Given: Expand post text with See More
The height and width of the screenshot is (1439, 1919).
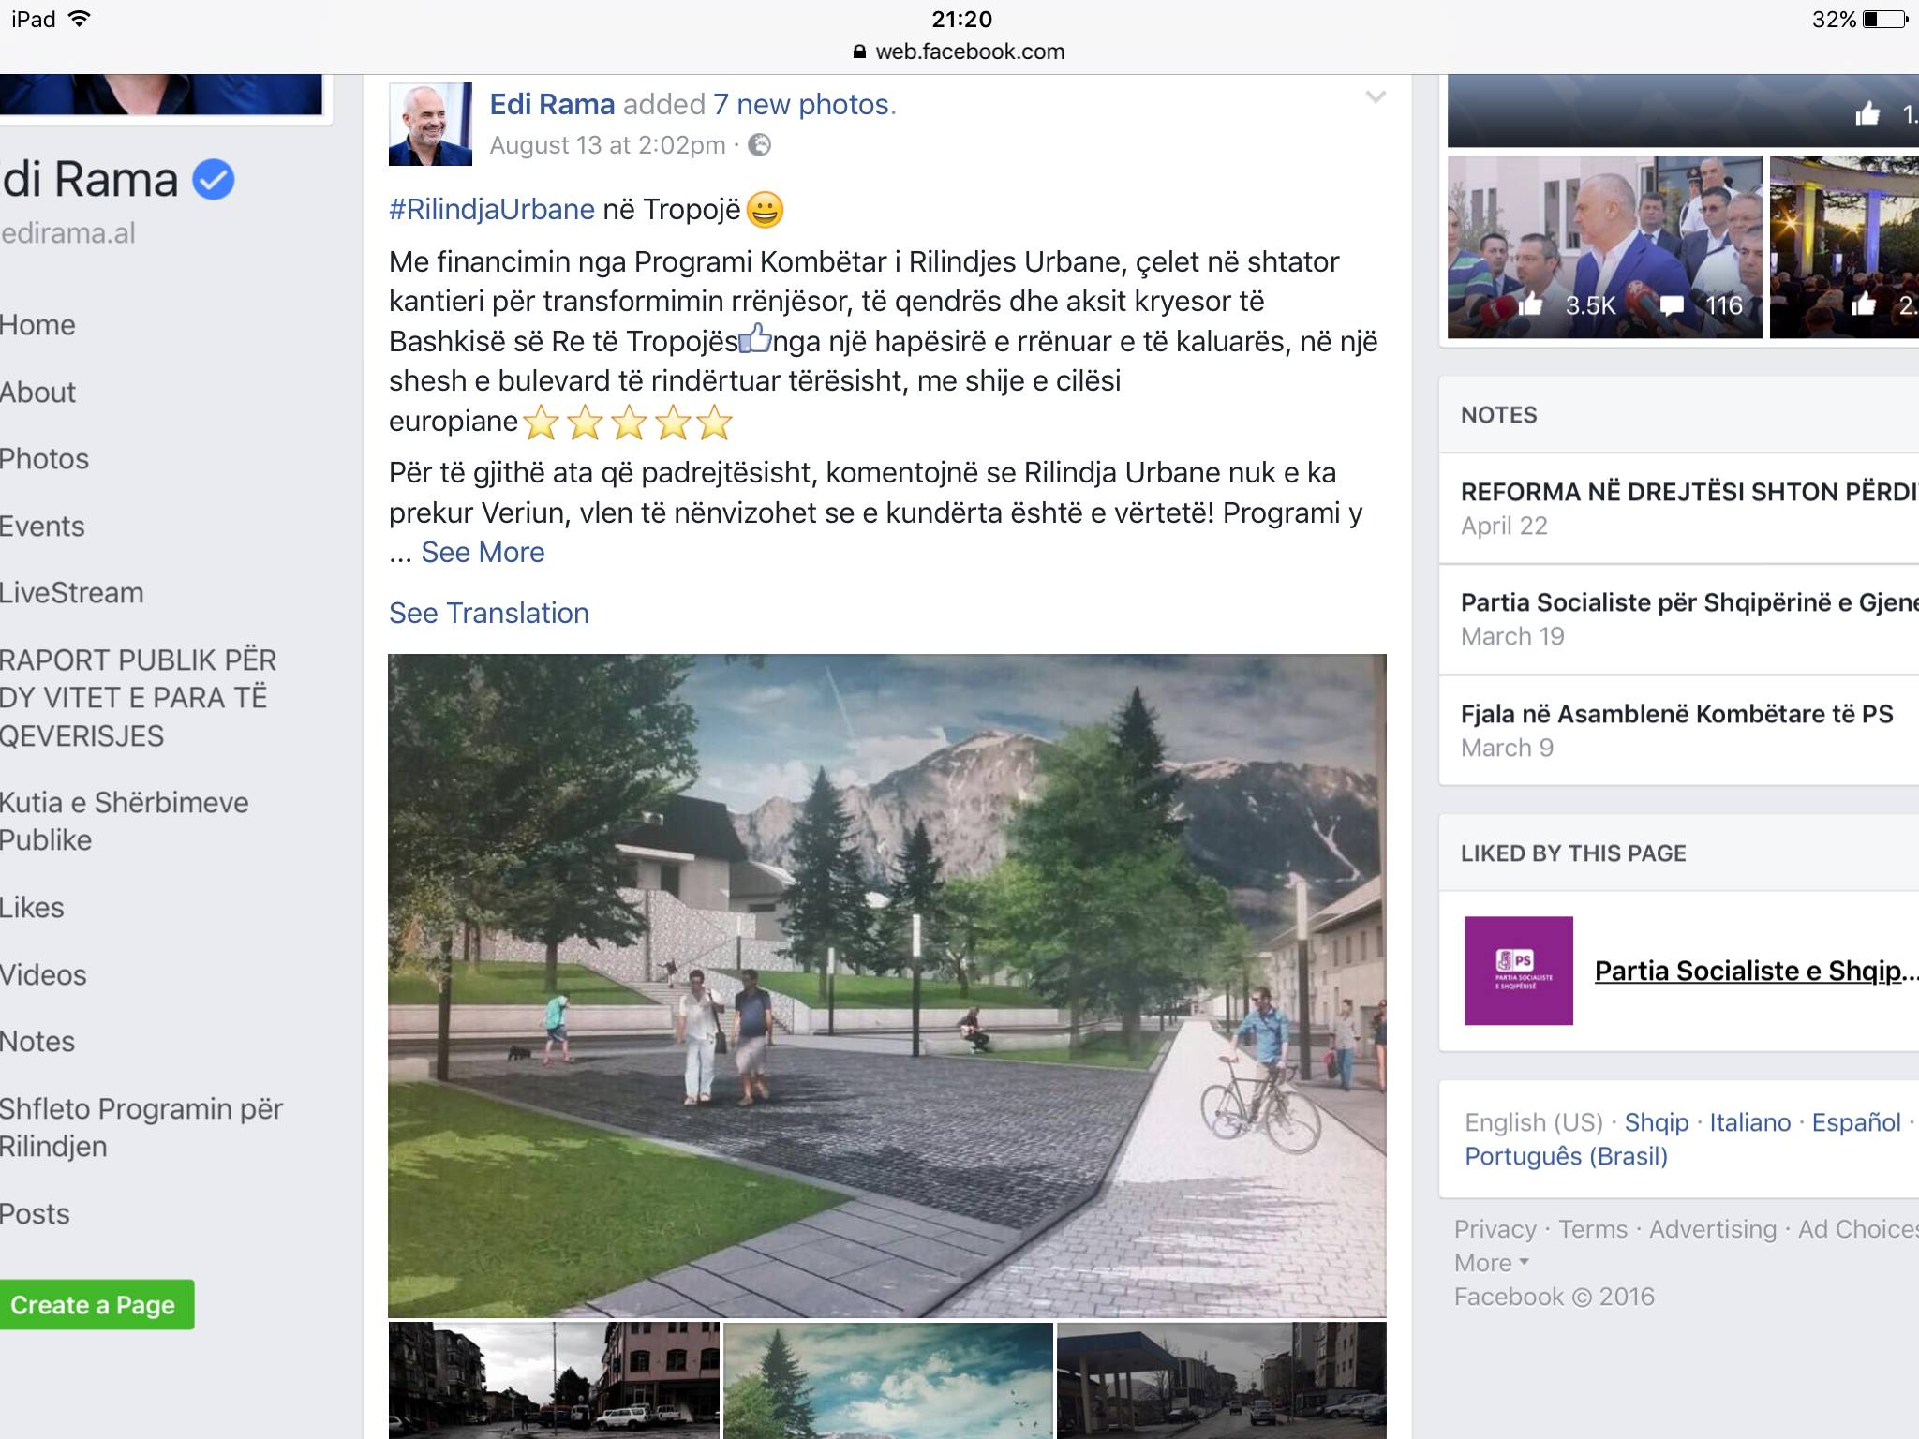Looking at the screenshot, I should [483, 552].
